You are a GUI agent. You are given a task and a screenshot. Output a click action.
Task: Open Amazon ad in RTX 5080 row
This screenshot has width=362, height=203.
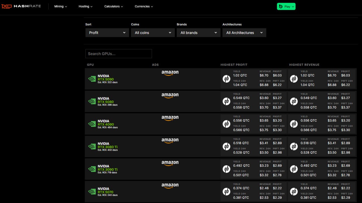point(170,96)
